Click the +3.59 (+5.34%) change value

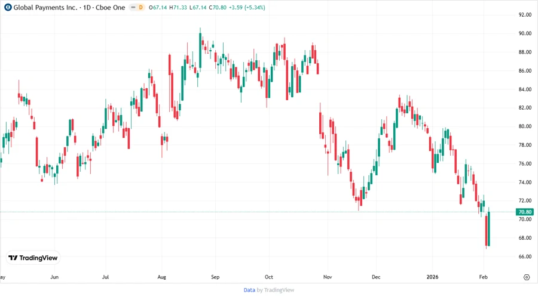click(247, 7)
